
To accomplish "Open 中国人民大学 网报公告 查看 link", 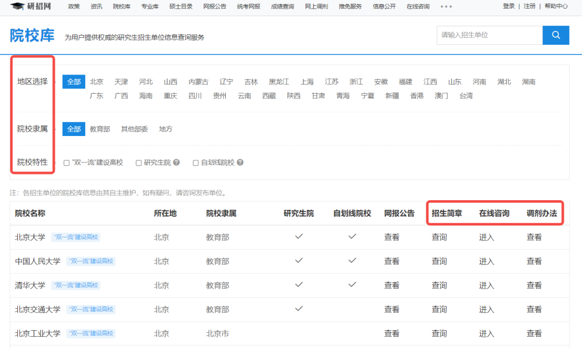I will [x=391, y=261].
